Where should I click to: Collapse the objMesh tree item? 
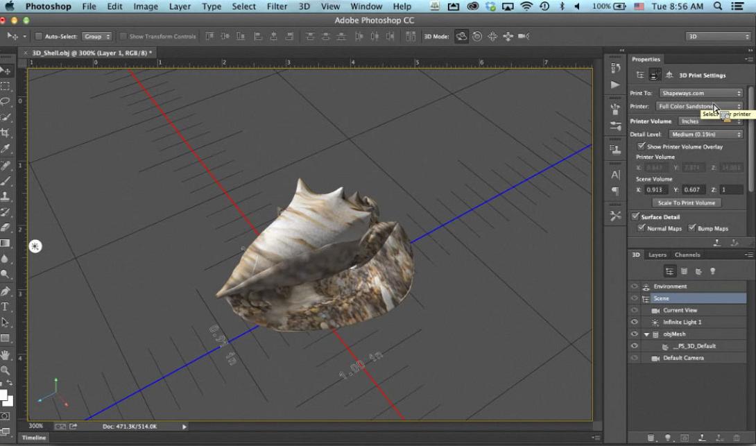(x=646, y=334)
